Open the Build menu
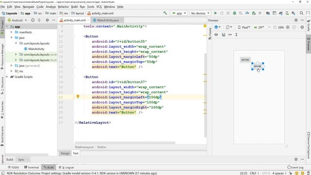Screen dimensions: 311x175 (74, 6)
